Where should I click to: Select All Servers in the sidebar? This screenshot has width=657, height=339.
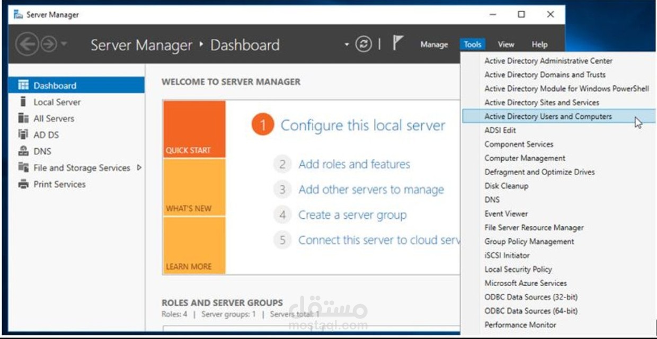pos(76,118)
